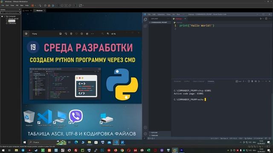Open the VMware File menu
Screen dimensions: 273x153
3,6
